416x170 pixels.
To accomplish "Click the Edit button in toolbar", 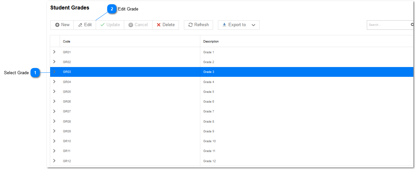I will (x=85, y=25).
